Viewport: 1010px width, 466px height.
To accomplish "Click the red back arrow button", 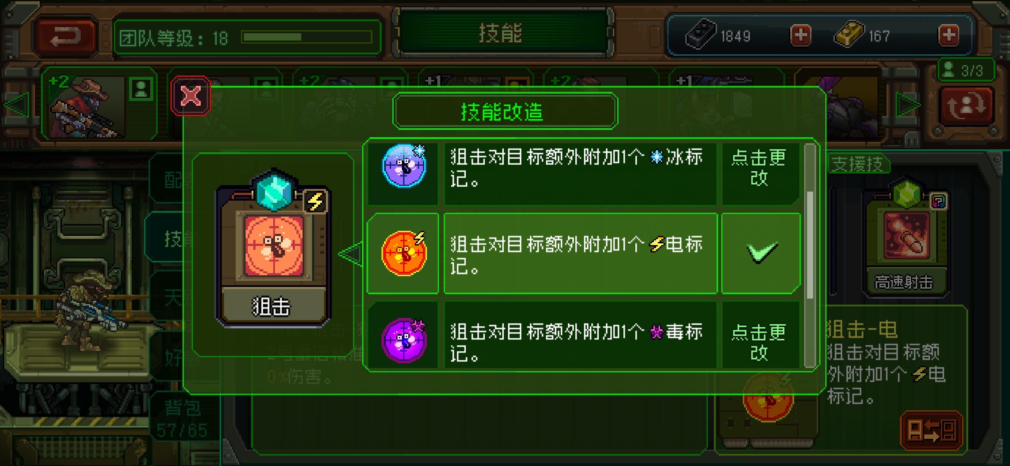I will tap(65, 37).
